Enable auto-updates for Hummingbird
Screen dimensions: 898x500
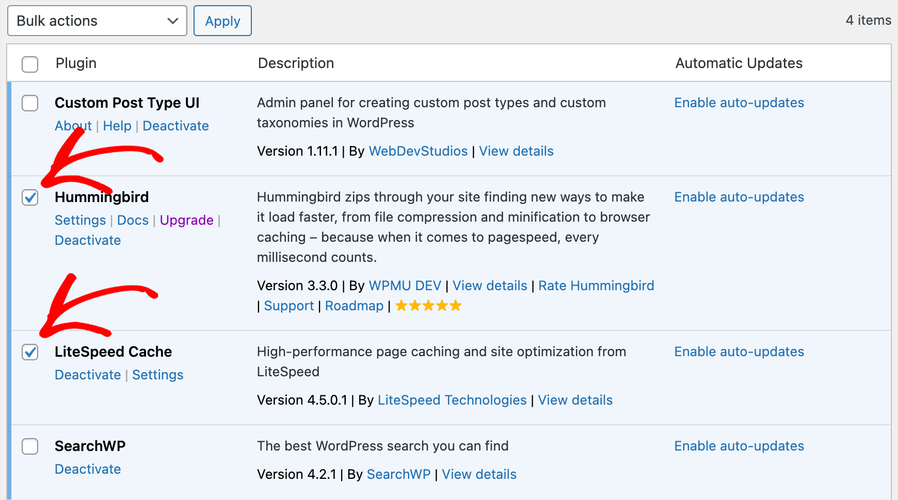point(739,197)
